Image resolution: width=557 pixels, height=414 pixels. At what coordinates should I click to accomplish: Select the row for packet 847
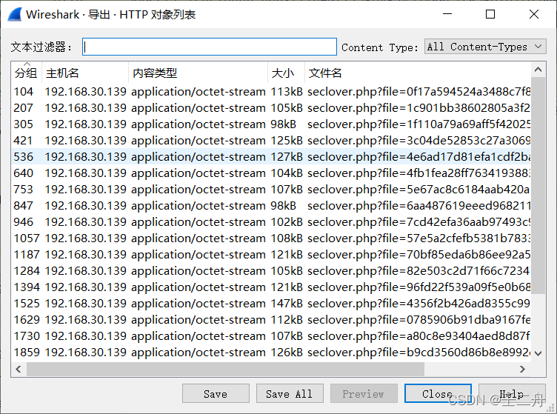pyautogui.click(x=271, y=206)
